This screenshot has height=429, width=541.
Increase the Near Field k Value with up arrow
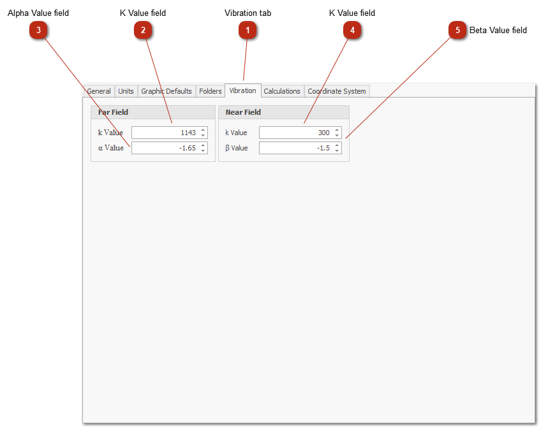point(337,130)
